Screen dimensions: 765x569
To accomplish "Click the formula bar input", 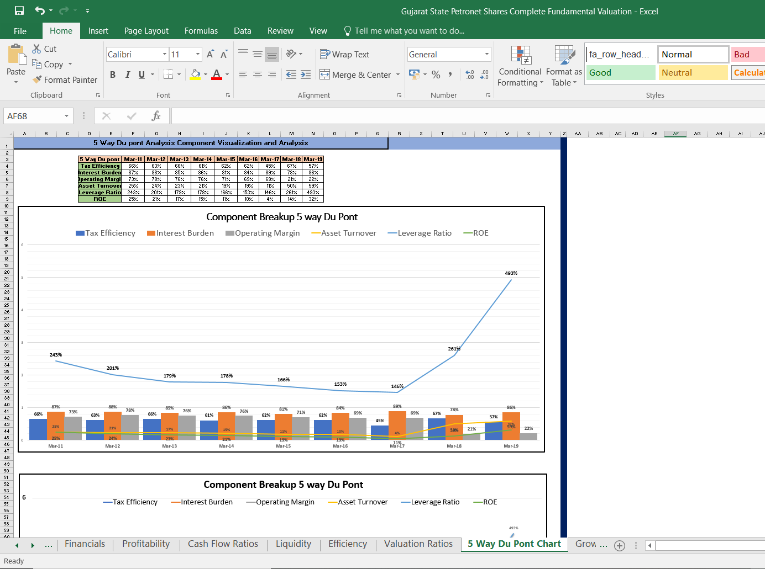I will [x=468, y=116].
